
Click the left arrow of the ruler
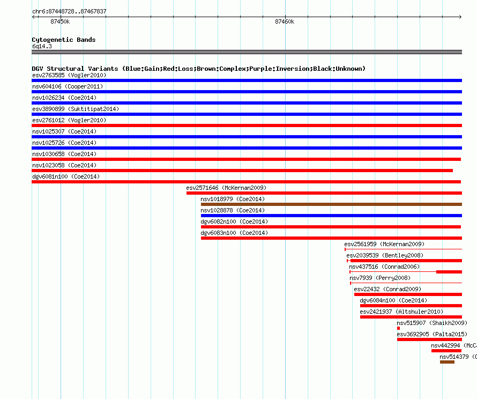pos(33,17)
